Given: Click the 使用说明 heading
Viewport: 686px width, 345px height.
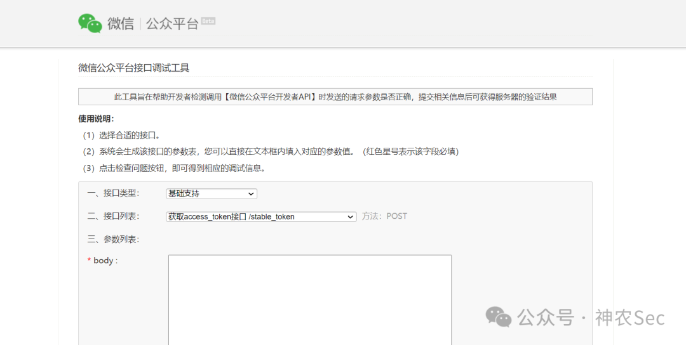Looking at the screenshot, I should tap(97, 119).
